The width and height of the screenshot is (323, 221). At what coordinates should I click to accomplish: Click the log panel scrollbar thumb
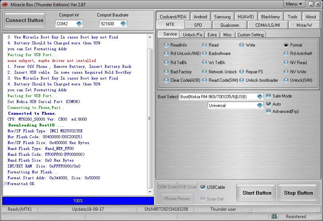[x=150, y=118]
